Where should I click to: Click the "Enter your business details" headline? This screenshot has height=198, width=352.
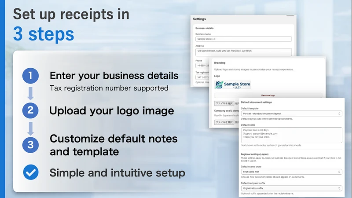pyautogui.click(x=114, y=76)
